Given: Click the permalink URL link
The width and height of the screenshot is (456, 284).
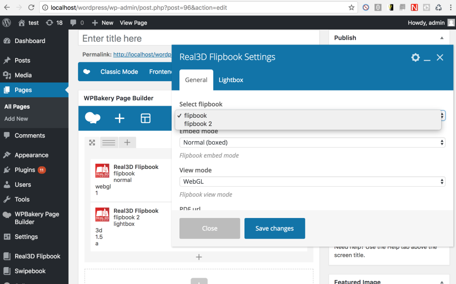Looking at the screenshot, I should [142, 54].
